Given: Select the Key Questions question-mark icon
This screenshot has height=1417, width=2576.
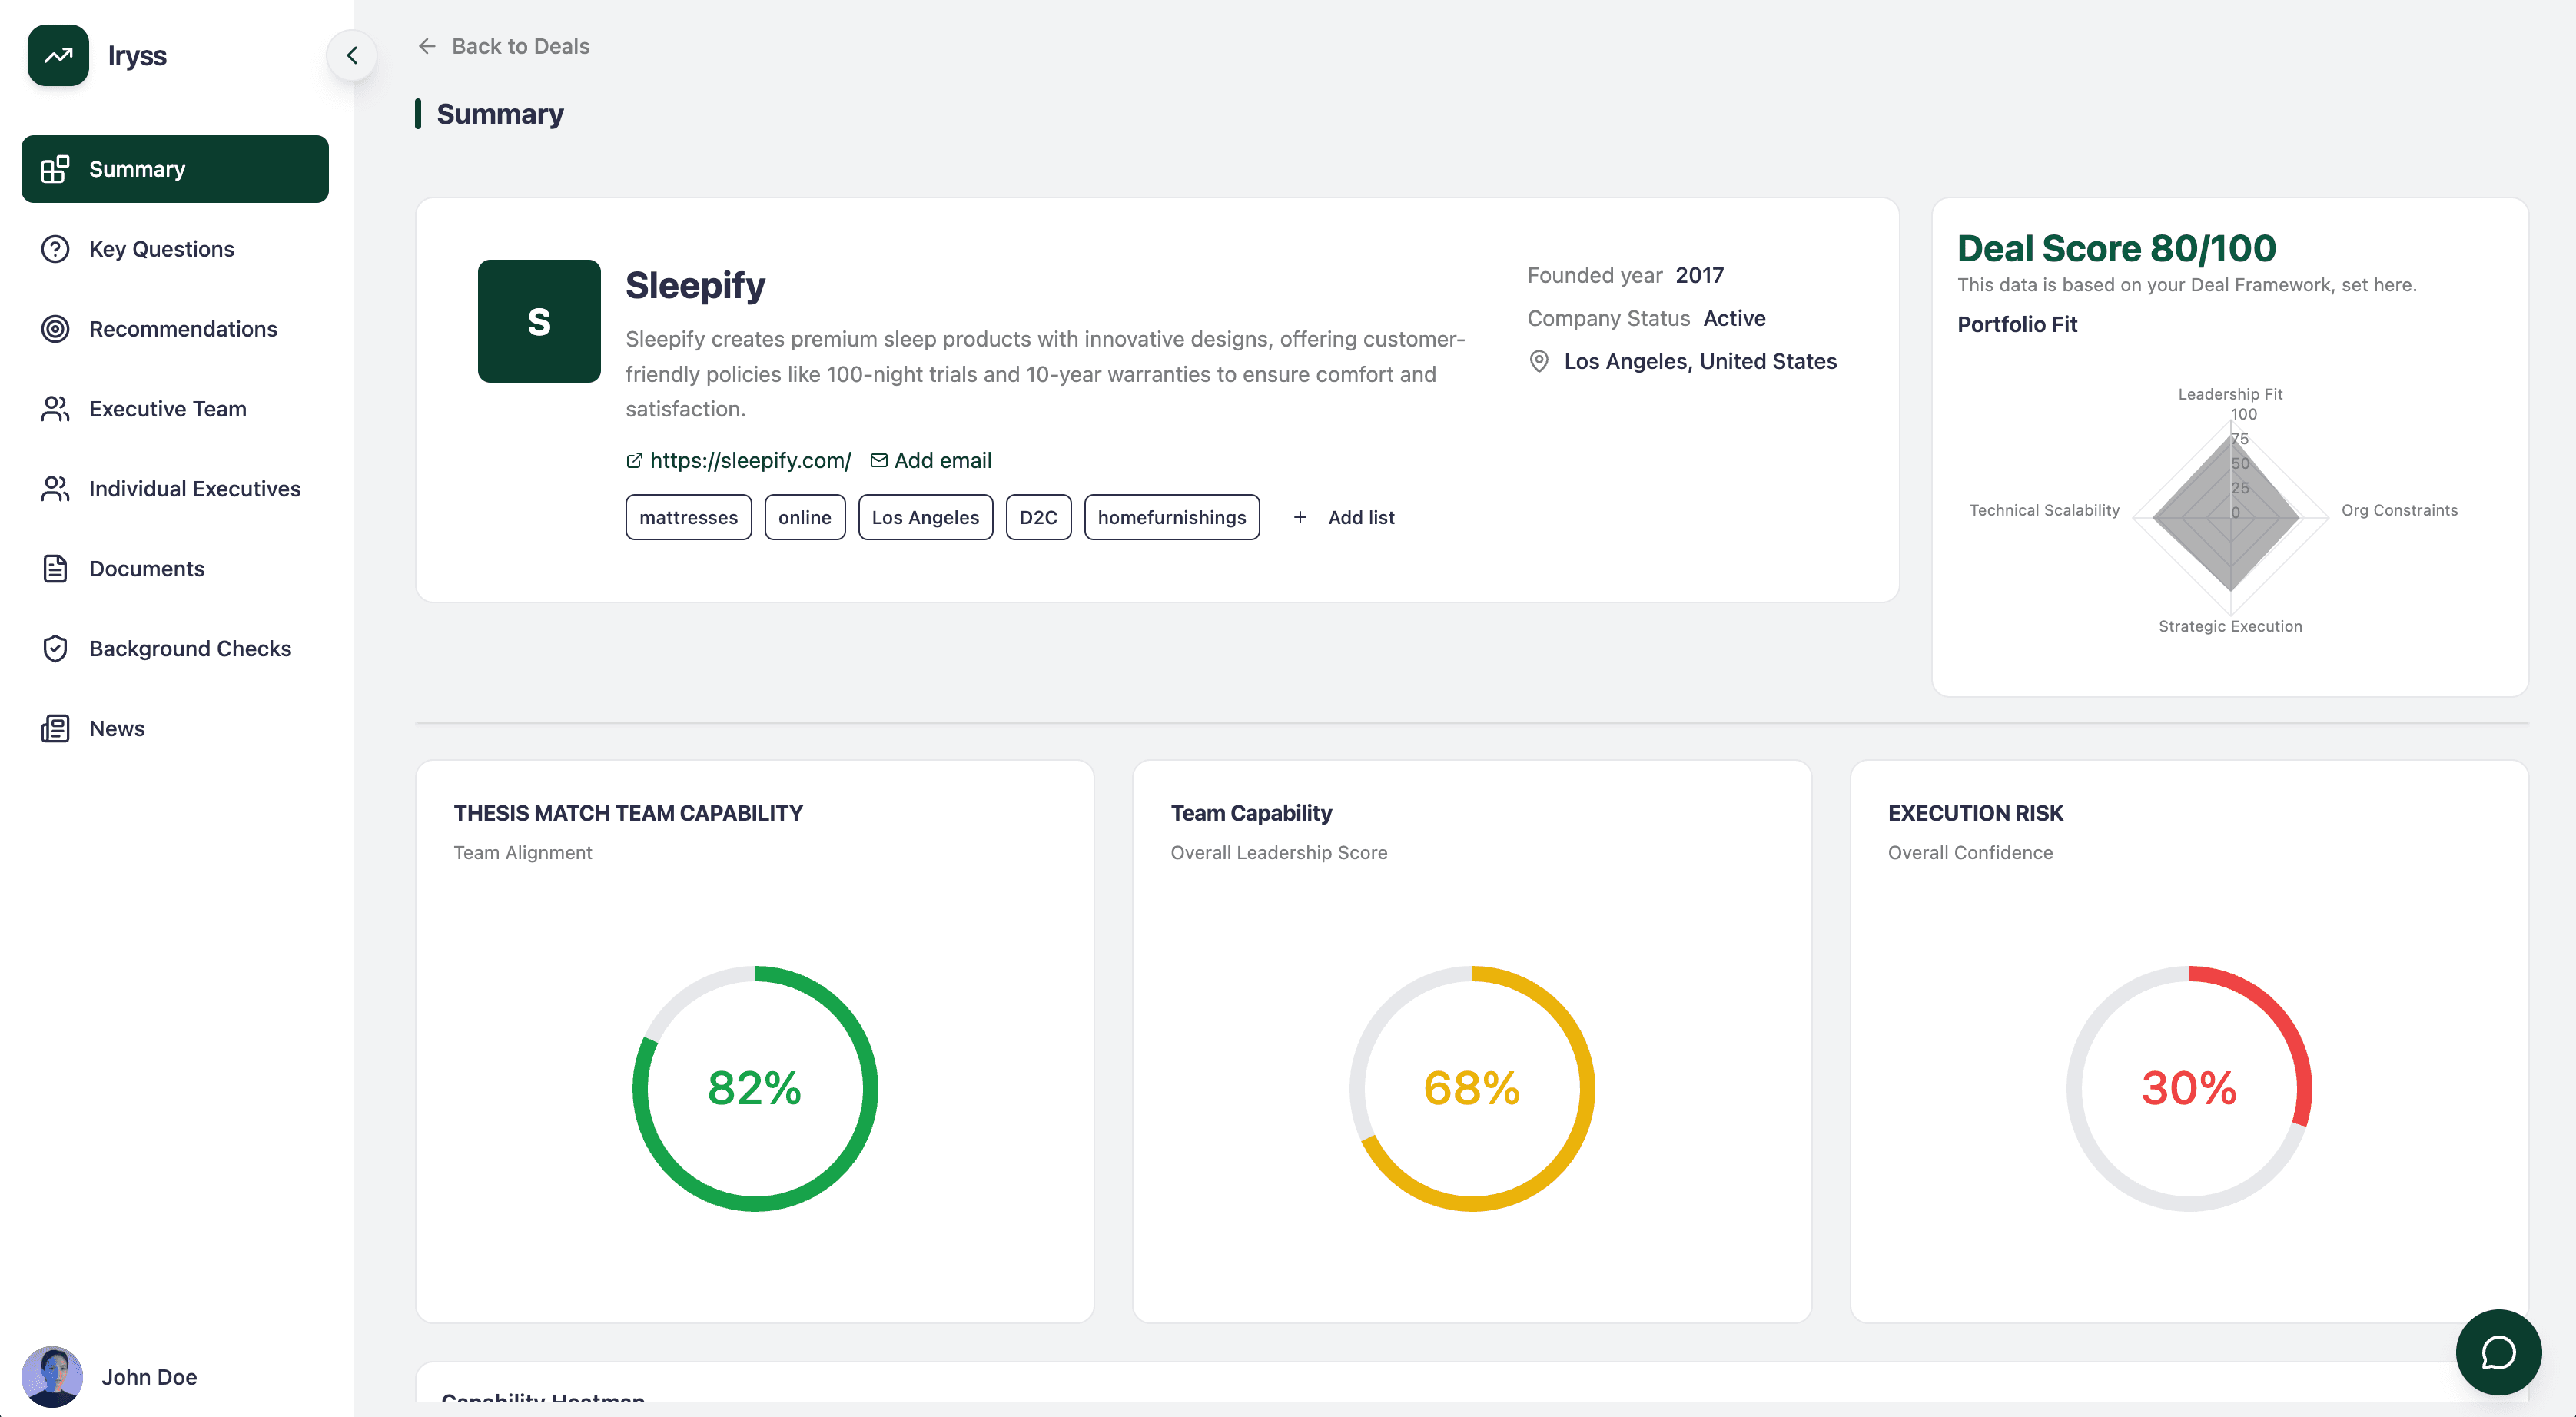Looking at the screenshot, I should tap(54, 248).
